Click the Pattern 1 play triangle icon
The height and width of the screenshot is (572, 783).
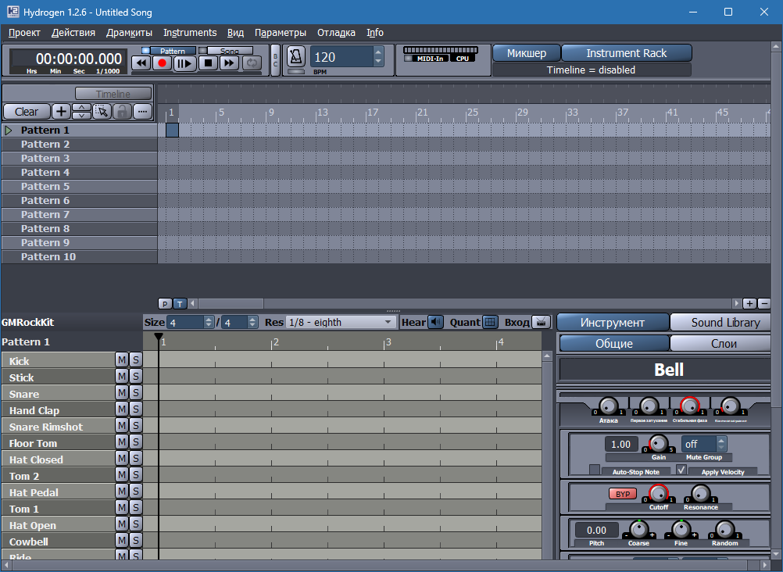click(9, 130)
